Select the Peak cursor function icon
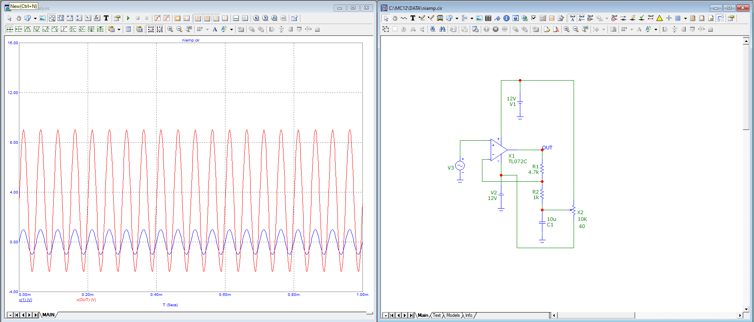754x322 pixels. coord(28,29)
